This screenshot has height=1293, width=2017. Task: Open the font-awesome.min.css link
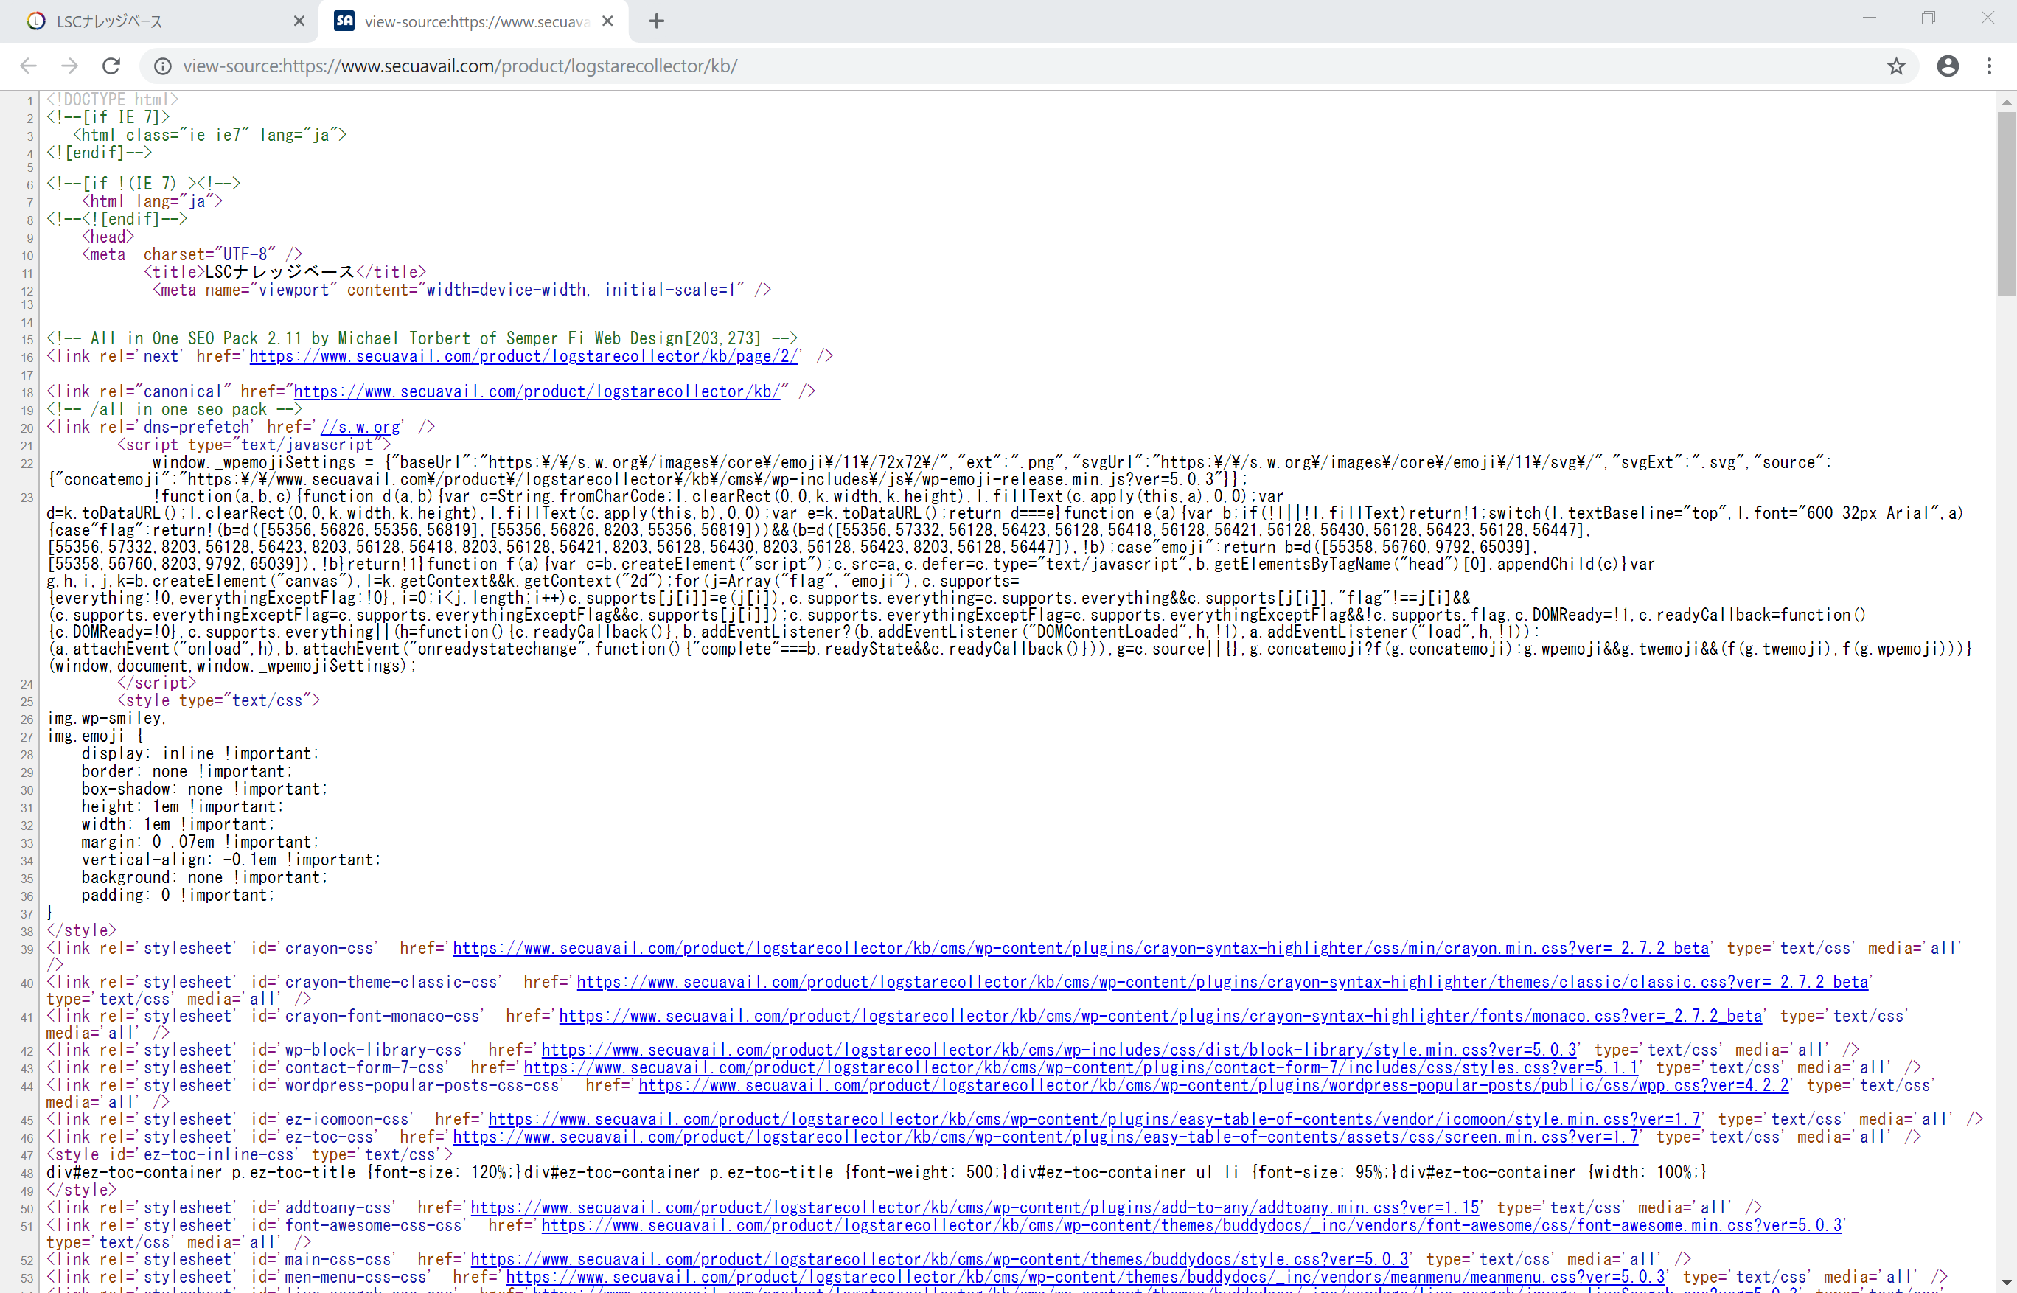click(1191, 1225)
